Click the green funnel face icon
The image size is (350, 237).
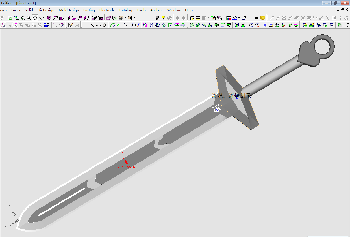[229, 25]
